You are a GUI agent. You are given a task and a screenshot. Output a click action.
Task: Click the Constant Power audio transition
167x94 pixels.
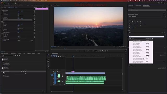(7, 65)
